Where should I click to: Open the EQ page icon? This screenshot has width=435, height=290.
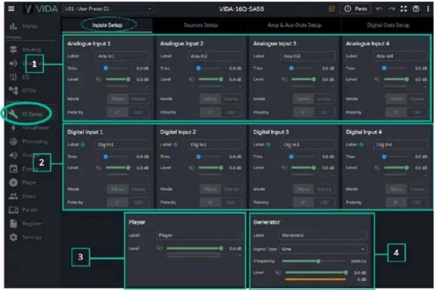13,77
